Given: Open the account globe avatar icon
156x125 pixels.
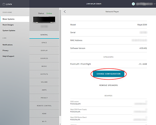Looking at the screenshot, I should (x=133, y=4).
